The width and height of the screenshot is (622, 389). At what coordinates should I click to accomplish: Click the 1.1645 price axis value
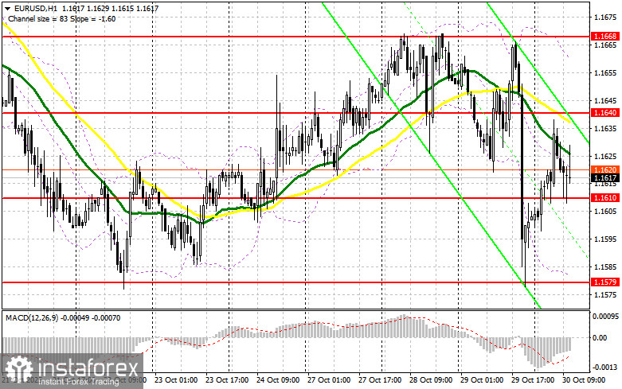click(x=605, y=100)
